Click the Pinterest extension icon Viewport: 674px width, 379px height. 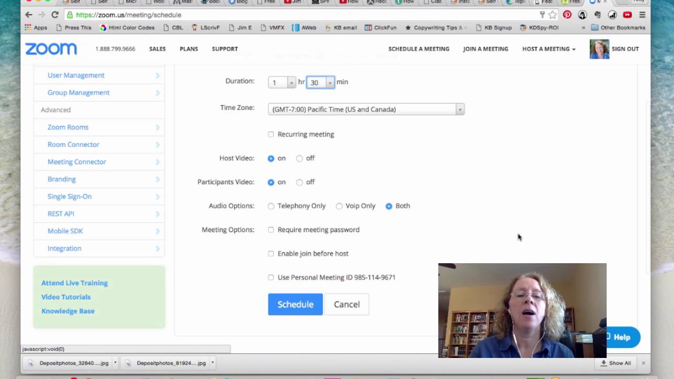point(567,15)
